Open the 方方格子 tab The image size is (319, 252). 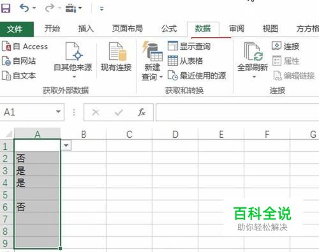click(308, 29)
